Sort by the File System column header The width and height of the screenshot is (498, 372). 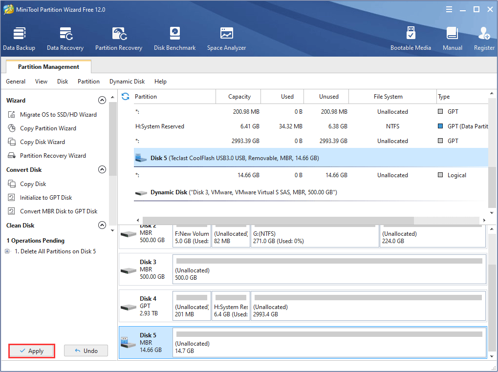[392, 96]
